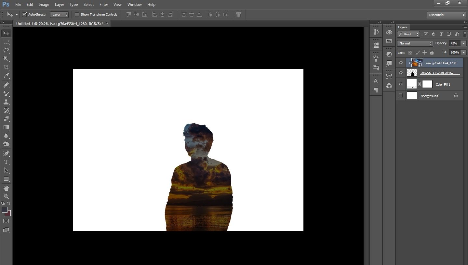Screen dimensions: 468x265
Task: Open the Filter menu
Action: click(x=104, y=5)
